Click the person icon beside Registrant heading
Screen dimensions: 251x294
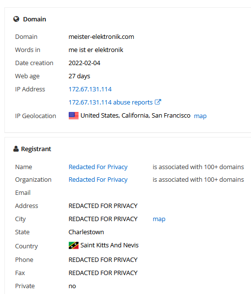tap(16, 149)
